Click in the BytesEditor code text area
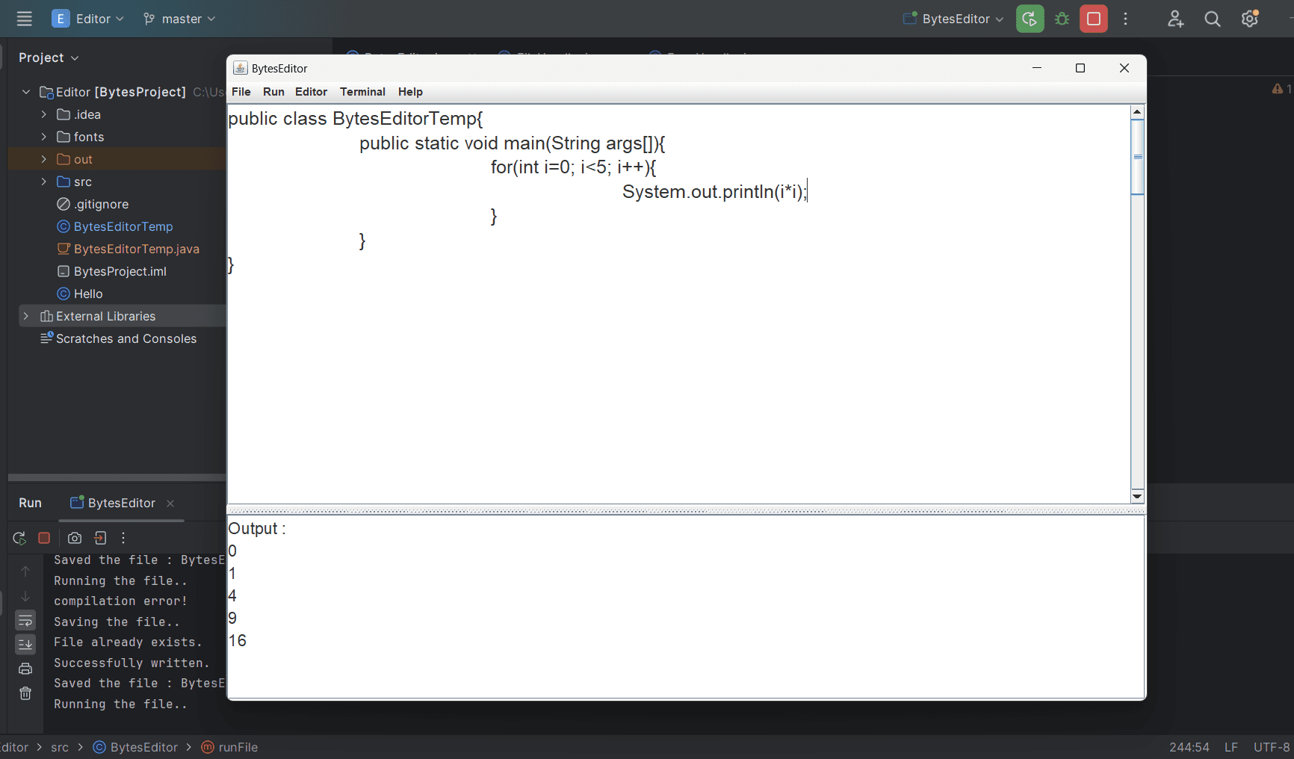The image size is (1294, 759). coord(678,303)
